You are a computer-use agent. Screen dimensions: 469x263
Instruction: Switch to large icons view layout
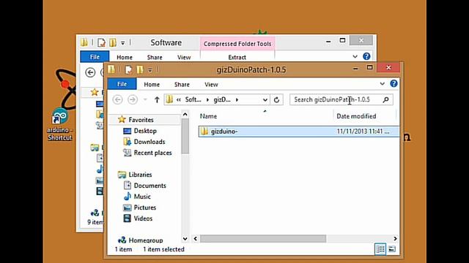[x=392, y=249]
